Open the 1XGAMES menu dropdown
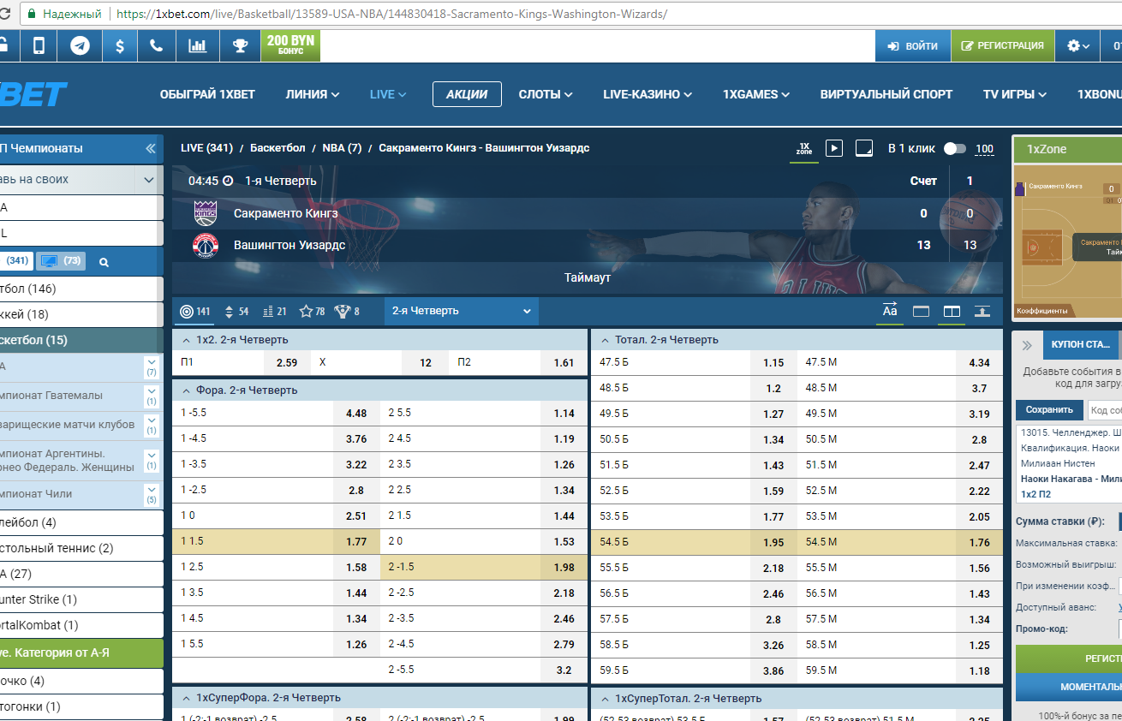 pos(756,94)
